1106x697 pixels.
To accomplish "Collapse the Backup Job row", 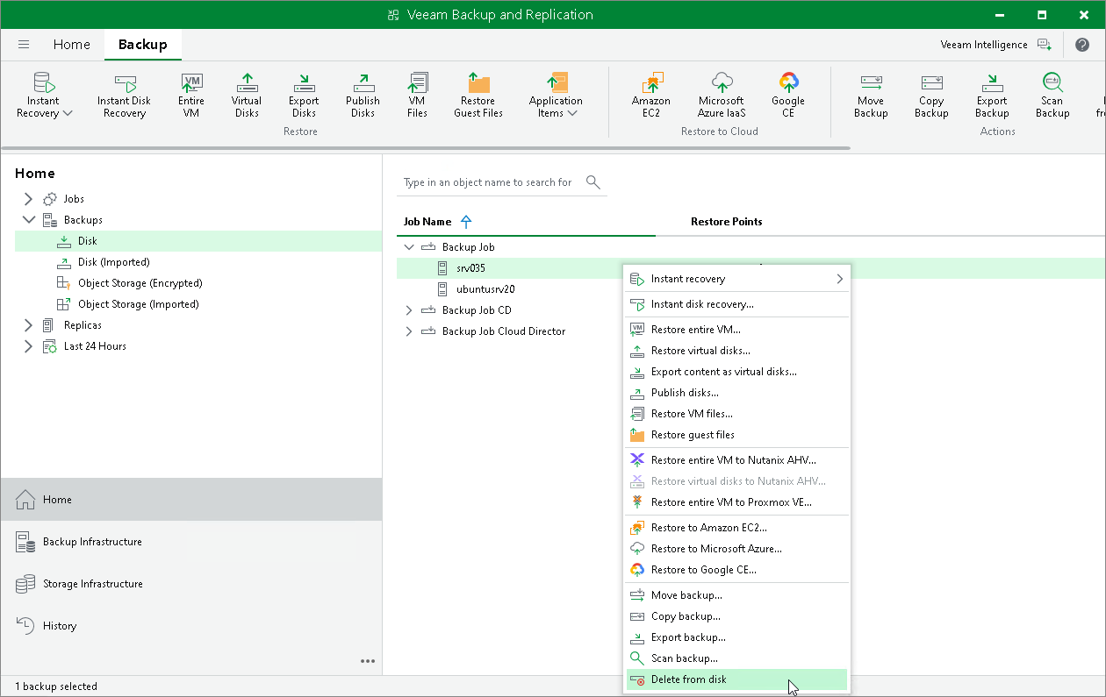I will pyautogui.click(x=408, y=247).
